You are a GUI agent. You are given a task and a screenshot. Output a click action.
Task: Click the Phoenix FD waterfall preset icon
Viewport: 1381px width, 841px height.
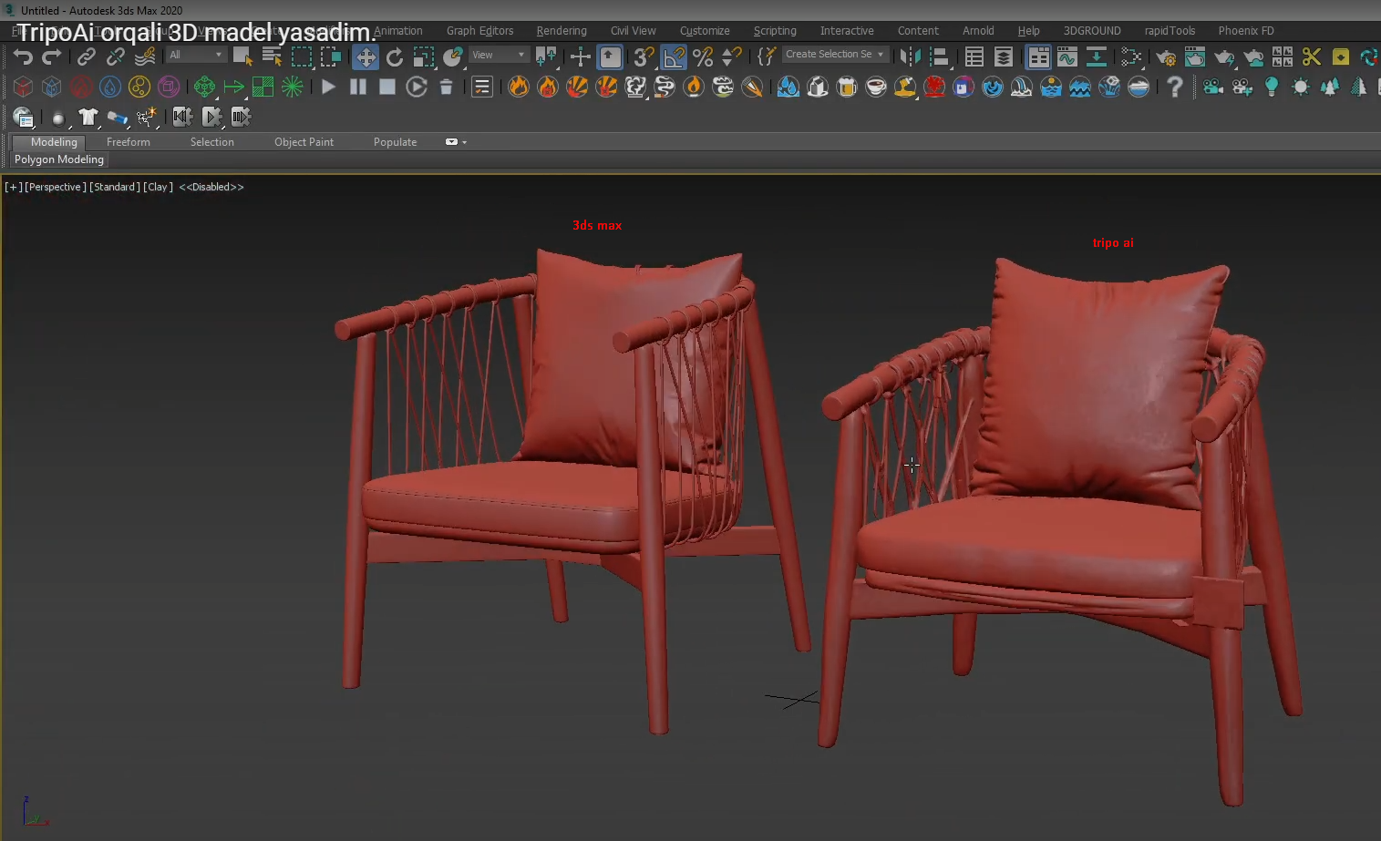click(x=1022, y=87)
